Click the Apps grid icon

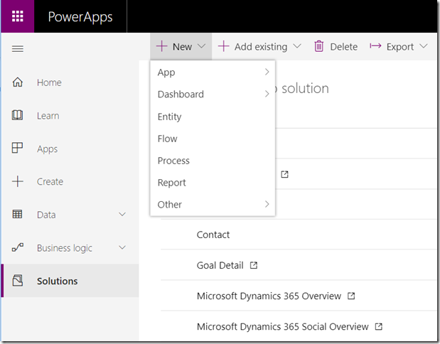pos(18,149)
